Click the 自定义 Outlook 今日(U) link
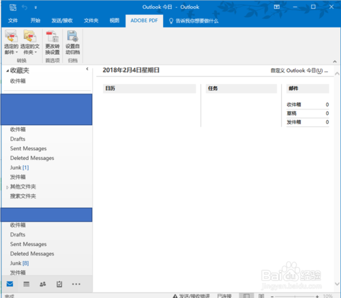Viewport: 341px width, 298px height. 299,70
